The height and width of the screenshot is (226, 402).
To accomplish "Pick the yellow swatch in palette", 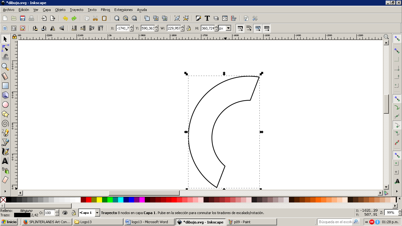I will [x=99, y=200].
